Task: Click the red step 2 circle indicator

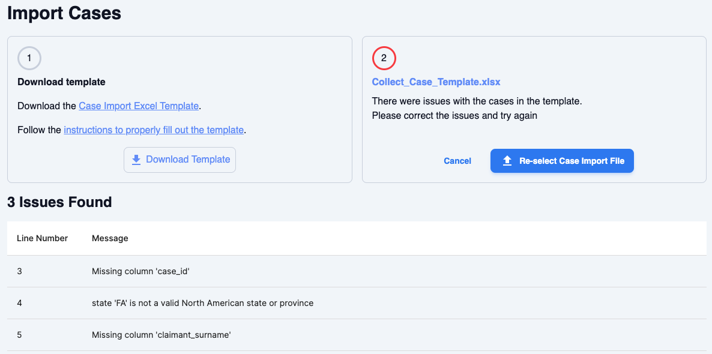Action: (384, 58)
